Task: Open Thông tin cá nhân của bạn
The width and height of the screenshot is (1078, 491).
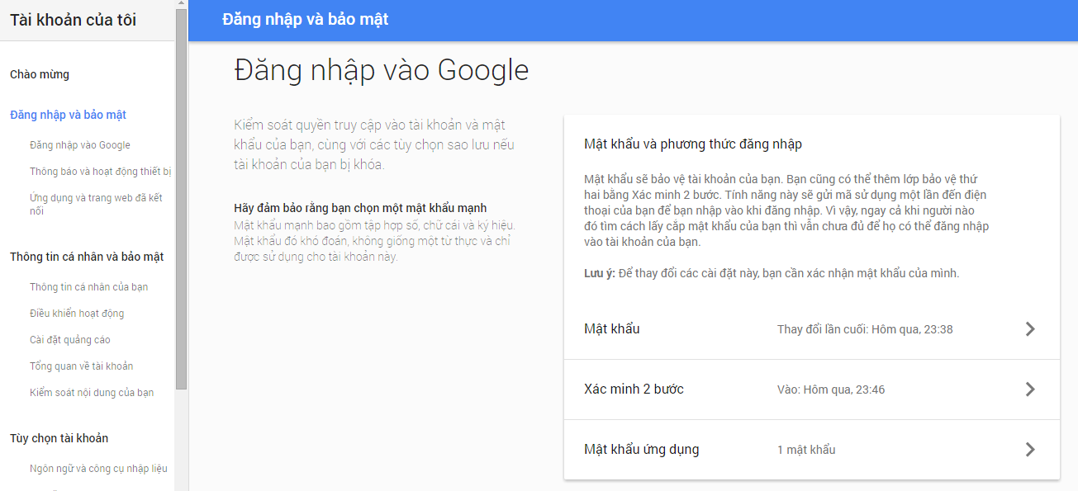Action: [x=88, y=287]
